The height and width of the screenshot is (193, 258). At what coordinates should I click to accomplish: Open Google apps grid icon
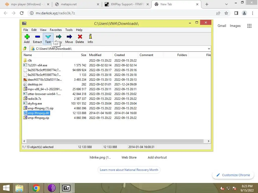(x=249, y=26)
